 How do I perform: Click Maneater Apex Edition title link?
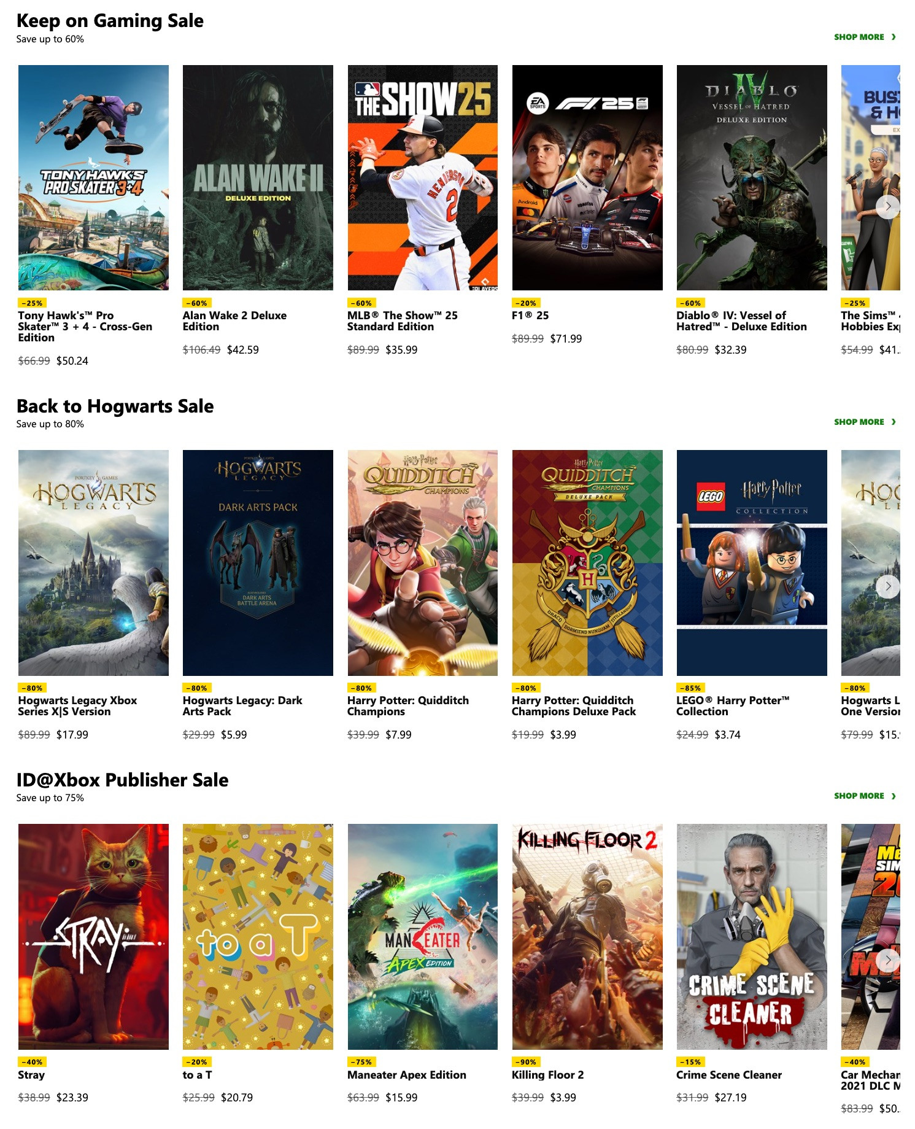tap(407, 1075)
